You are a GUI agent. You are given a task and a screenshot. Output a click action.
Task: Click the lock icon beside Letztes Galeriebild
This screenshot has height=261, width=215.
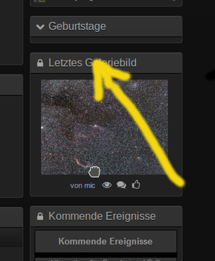click(x=40, y=63)
